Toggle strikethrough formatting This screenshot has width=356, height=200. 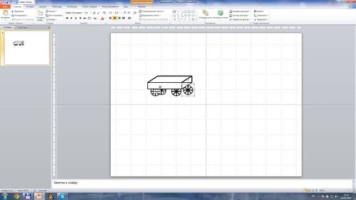coord(85,18)
